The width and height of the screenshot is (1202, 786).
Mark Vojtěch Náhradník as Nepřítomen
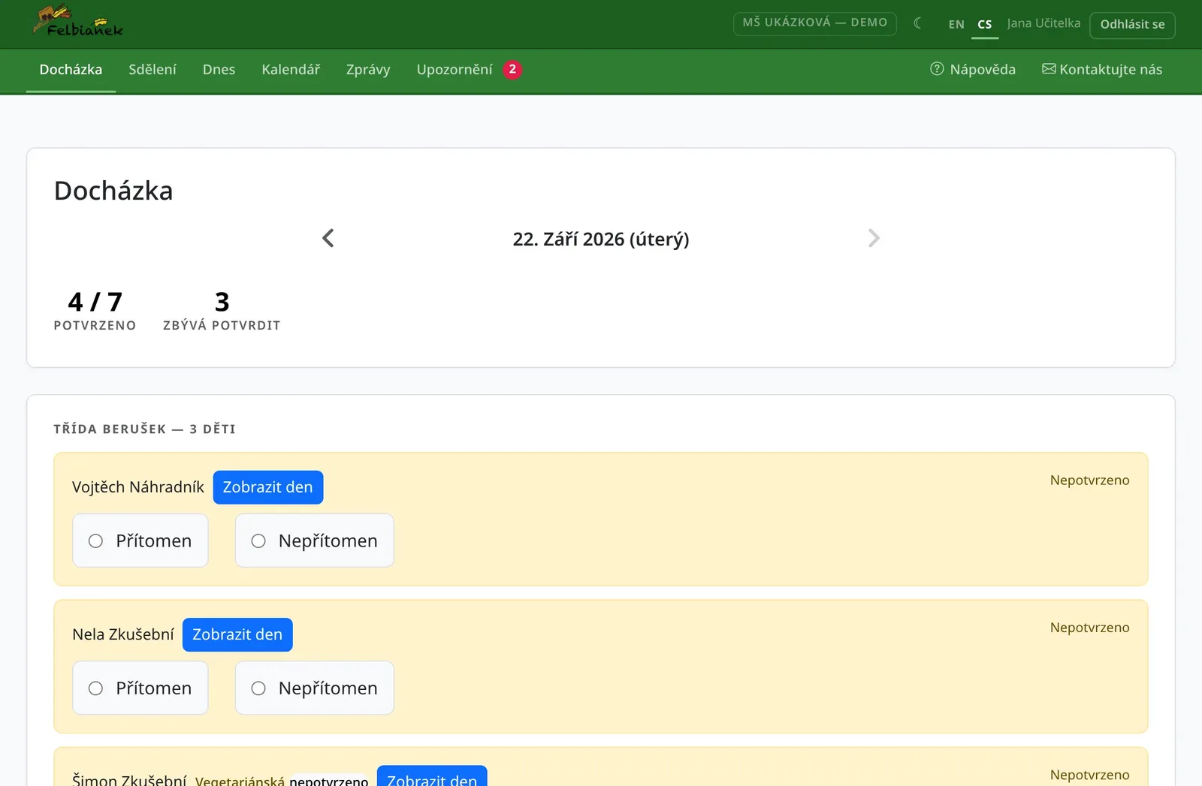315,541
